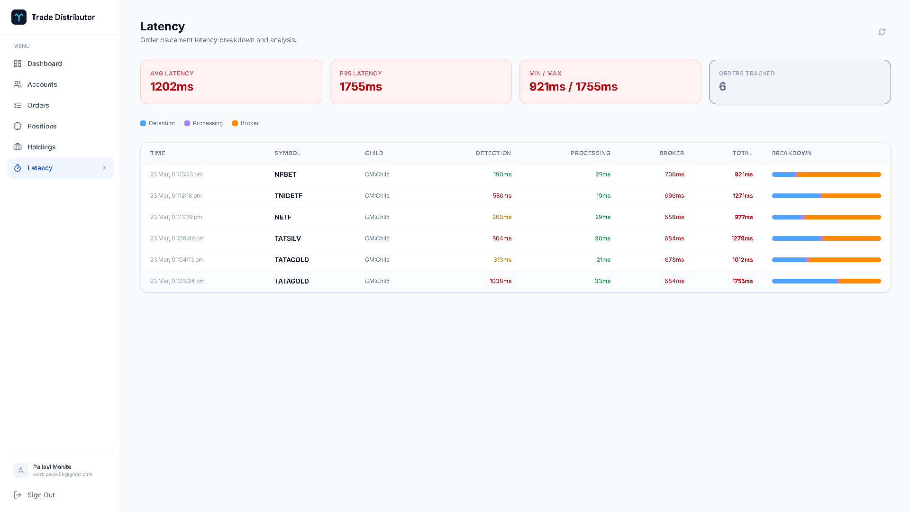
Task: Click the Sign Out arrow icon
Action: pos(18,495)
